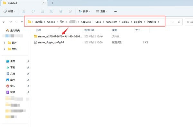Close the installed tab
The image size is (193, 127).
pos(43,3)
